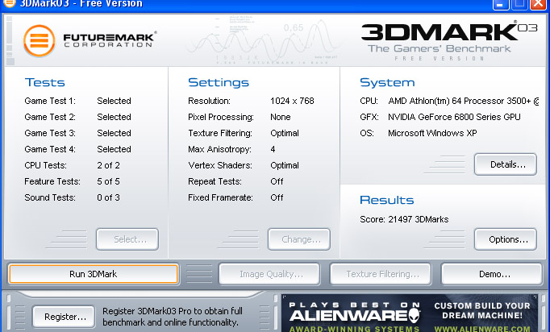
Task: Click the AMD Athlon 64 Processor text
Action: 464,101
